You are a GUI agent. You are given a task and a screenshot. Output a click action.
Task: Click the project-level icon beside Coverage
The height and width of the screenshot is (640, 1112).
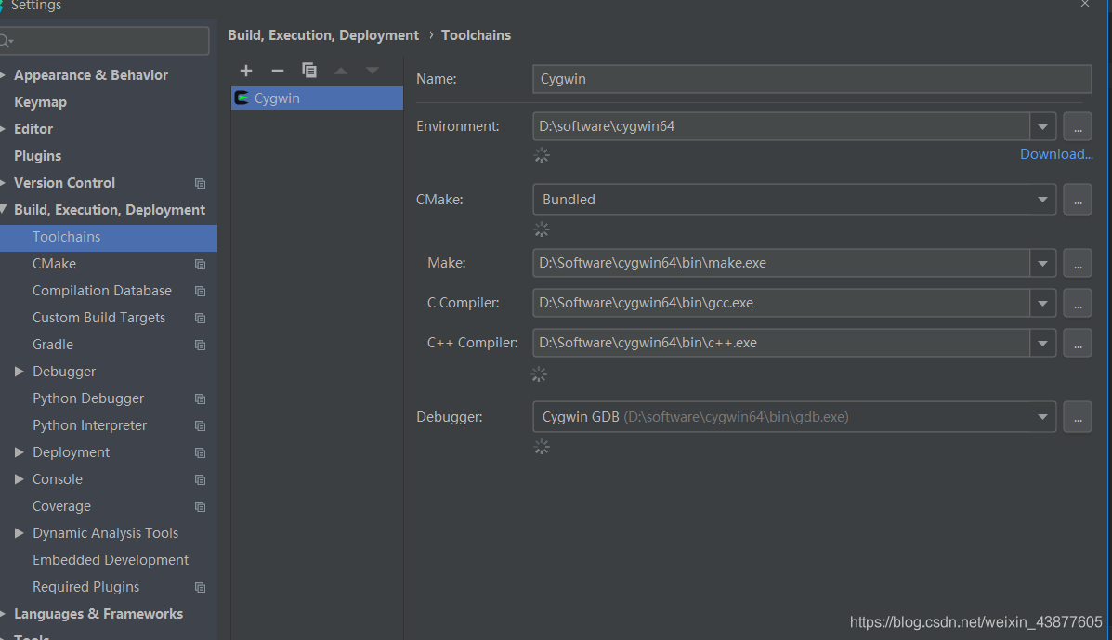tap(200, 506)
